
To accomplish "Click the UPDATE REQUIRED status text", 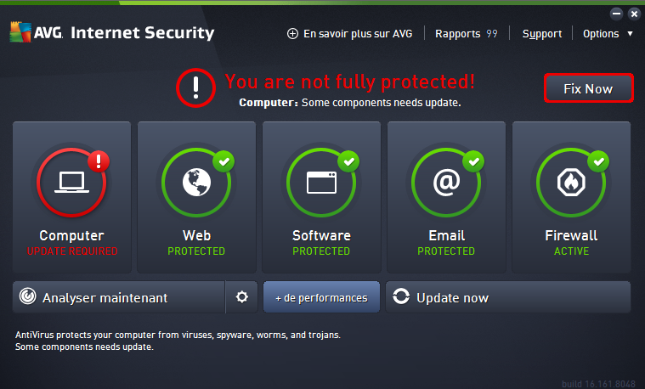I will pyautogui.click(x=72, y=251).
